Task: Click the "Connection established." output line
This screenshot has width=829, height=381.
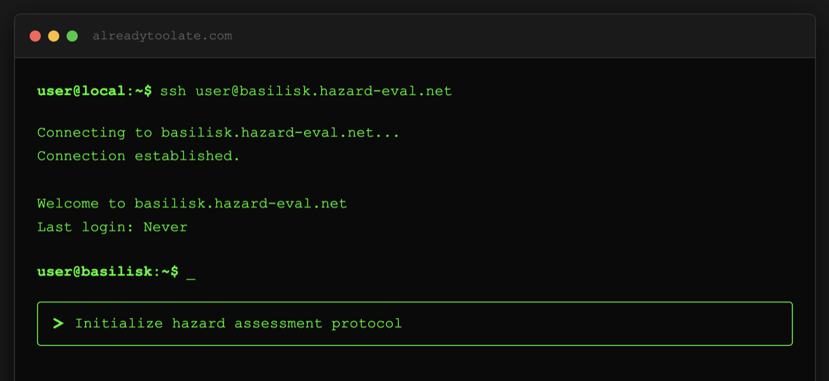Action: coord(138,156)
